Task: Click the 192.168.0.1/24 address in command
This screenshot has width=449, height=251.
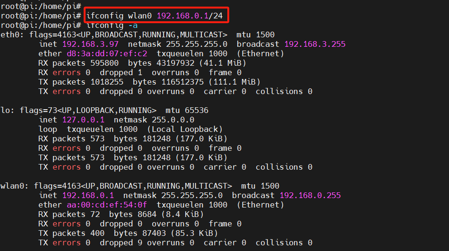Action: coord(190,16)
